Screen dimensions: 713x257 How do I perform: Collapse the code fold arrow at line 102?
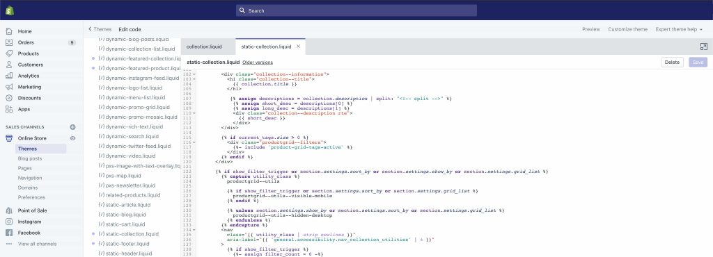tap(194, 74)
